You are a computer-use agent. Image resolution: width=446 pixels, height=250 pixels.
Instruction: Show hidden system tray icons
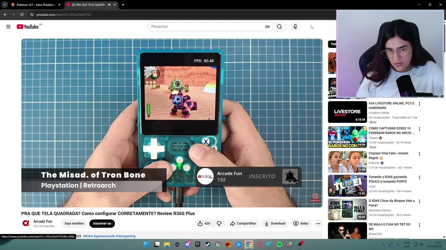click(x=383, y=244)
